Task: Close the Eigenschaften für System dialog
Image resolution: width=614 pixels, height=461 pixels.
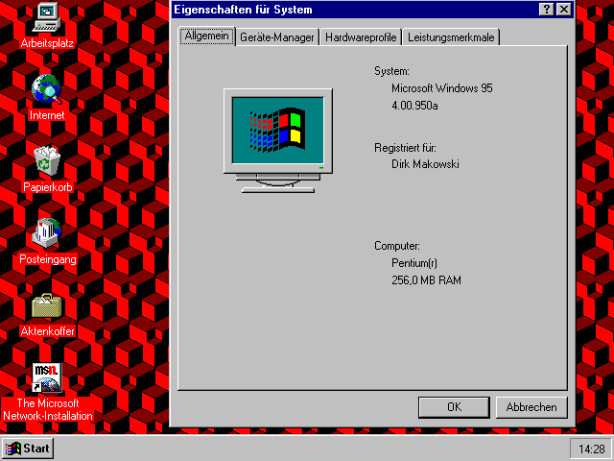Action: click(x=564, y=9)
